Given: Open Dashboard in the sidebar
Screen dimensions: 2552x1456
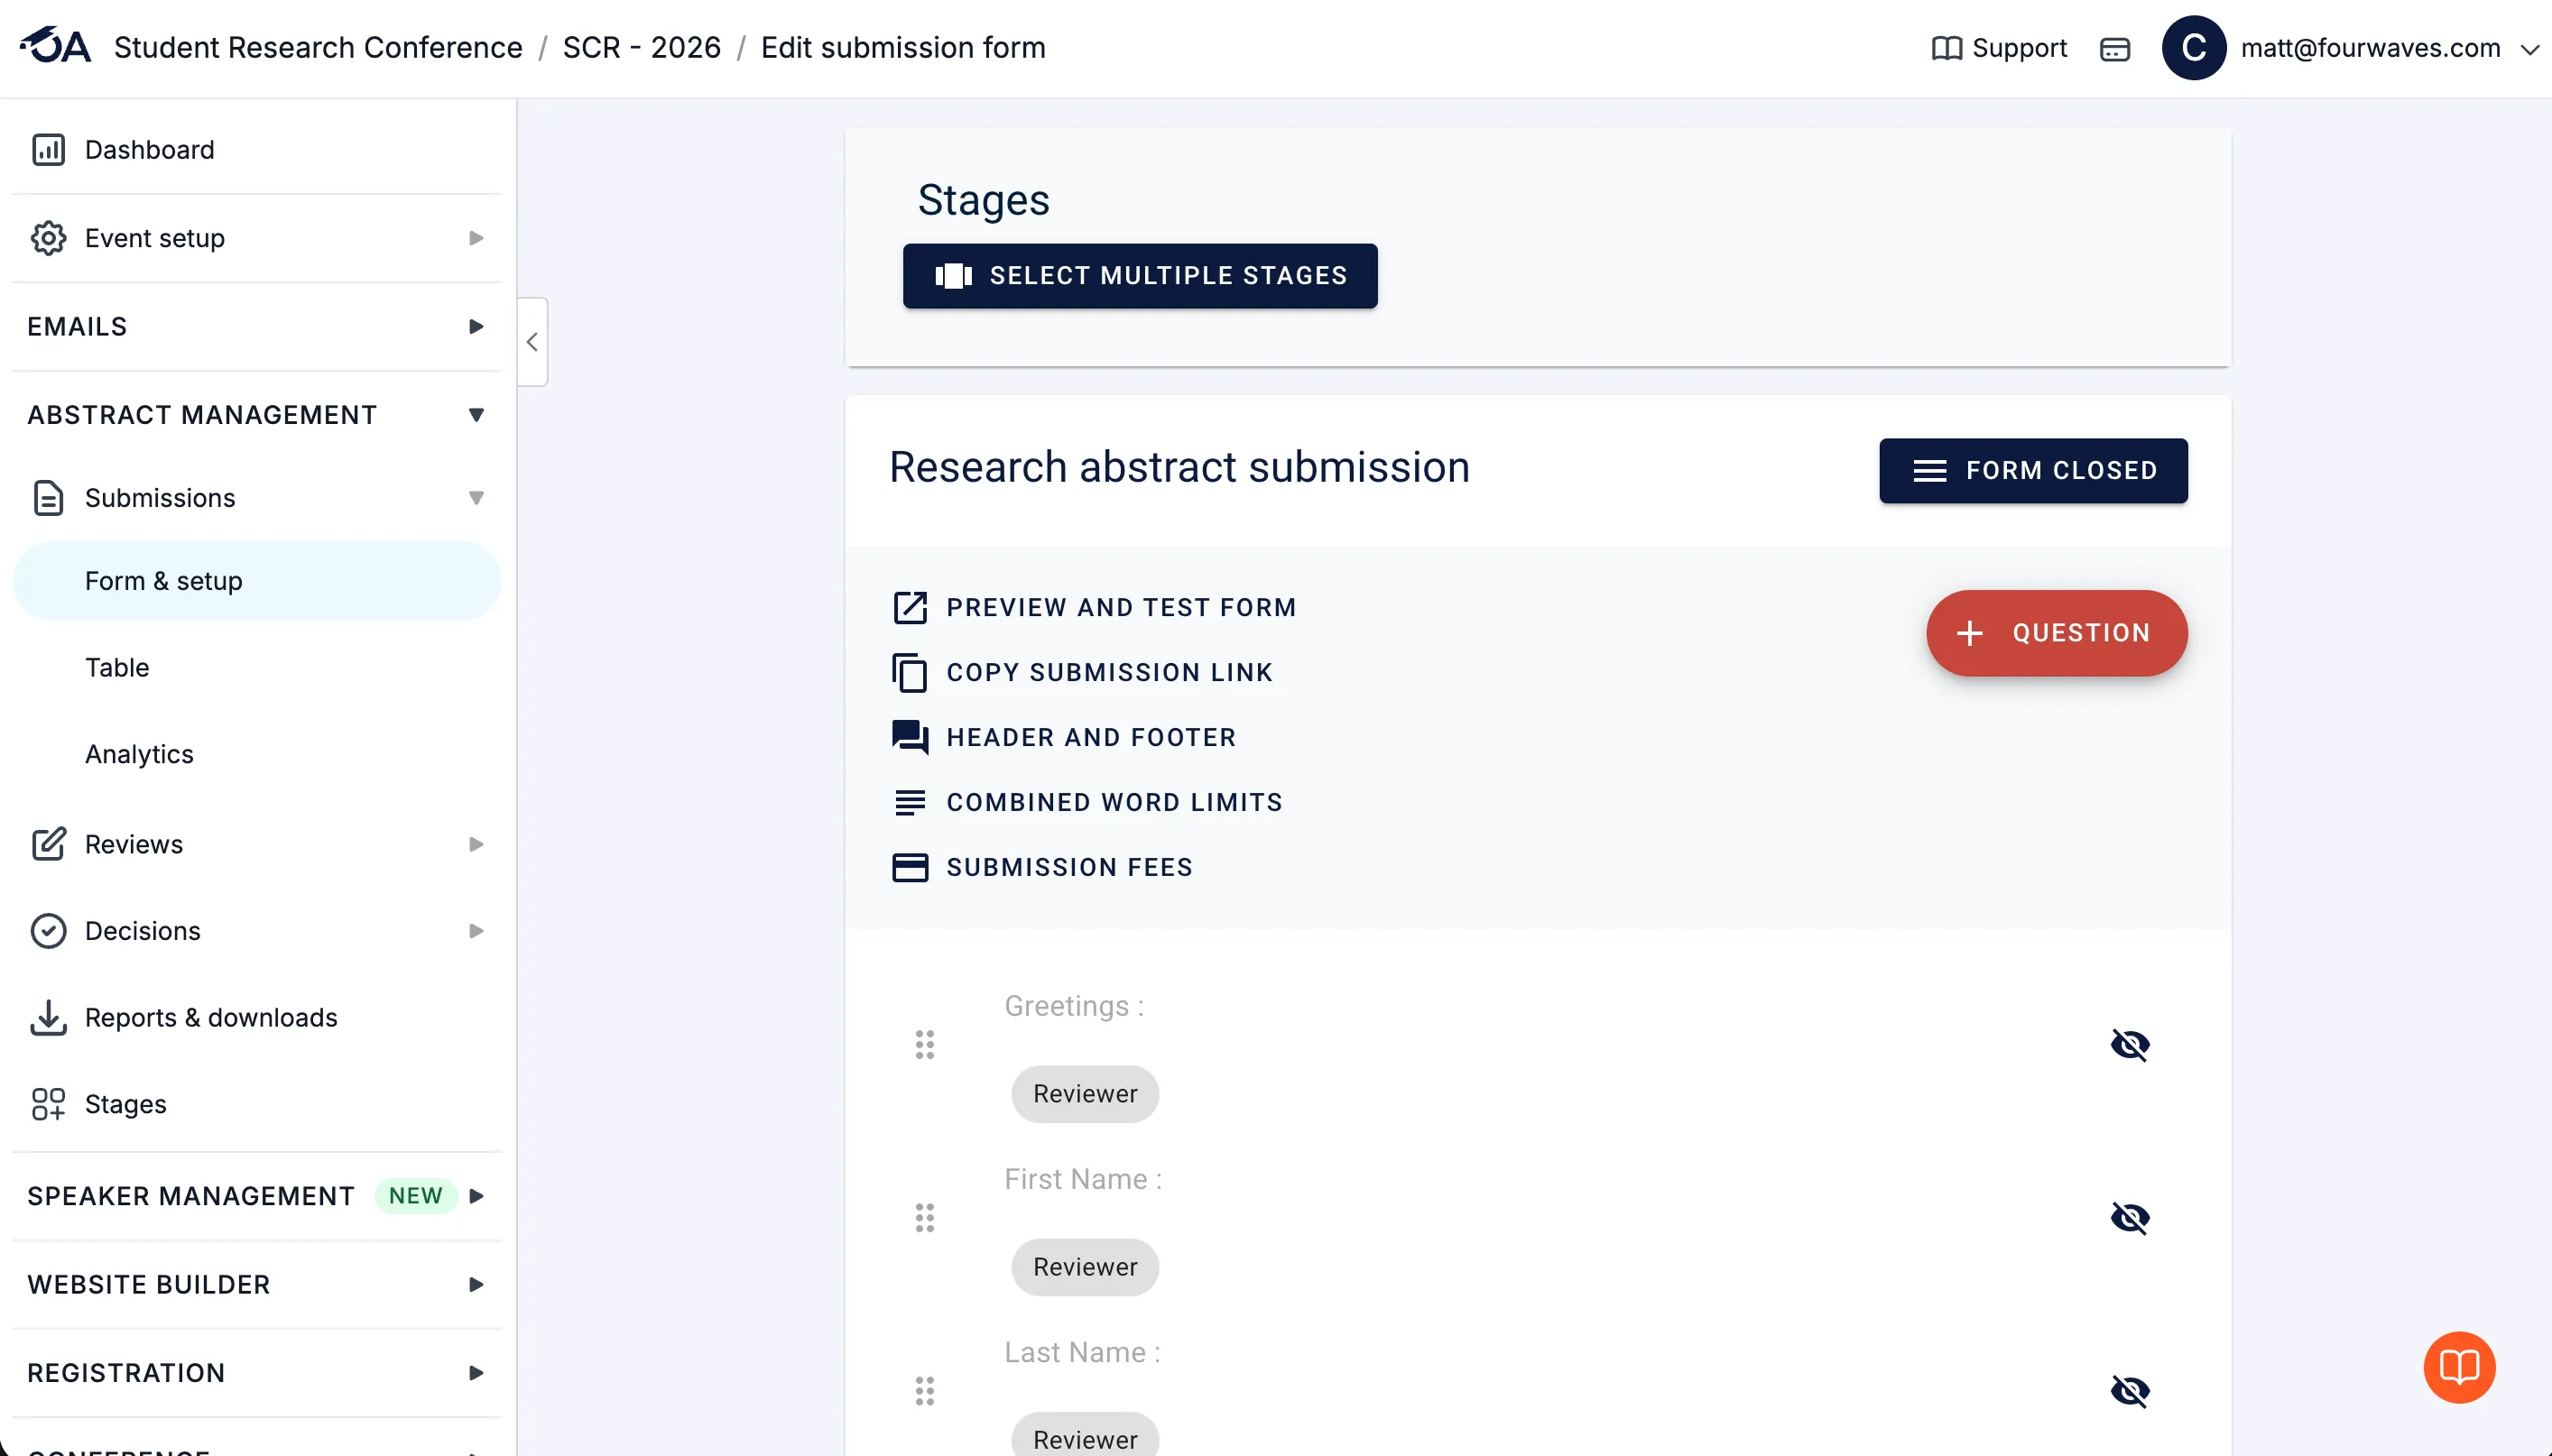Looking at the screenshot, I should 257,150.
